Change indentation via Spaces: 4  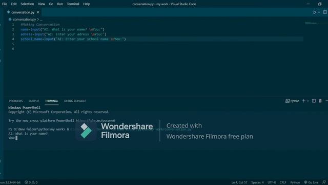[257, 182]
